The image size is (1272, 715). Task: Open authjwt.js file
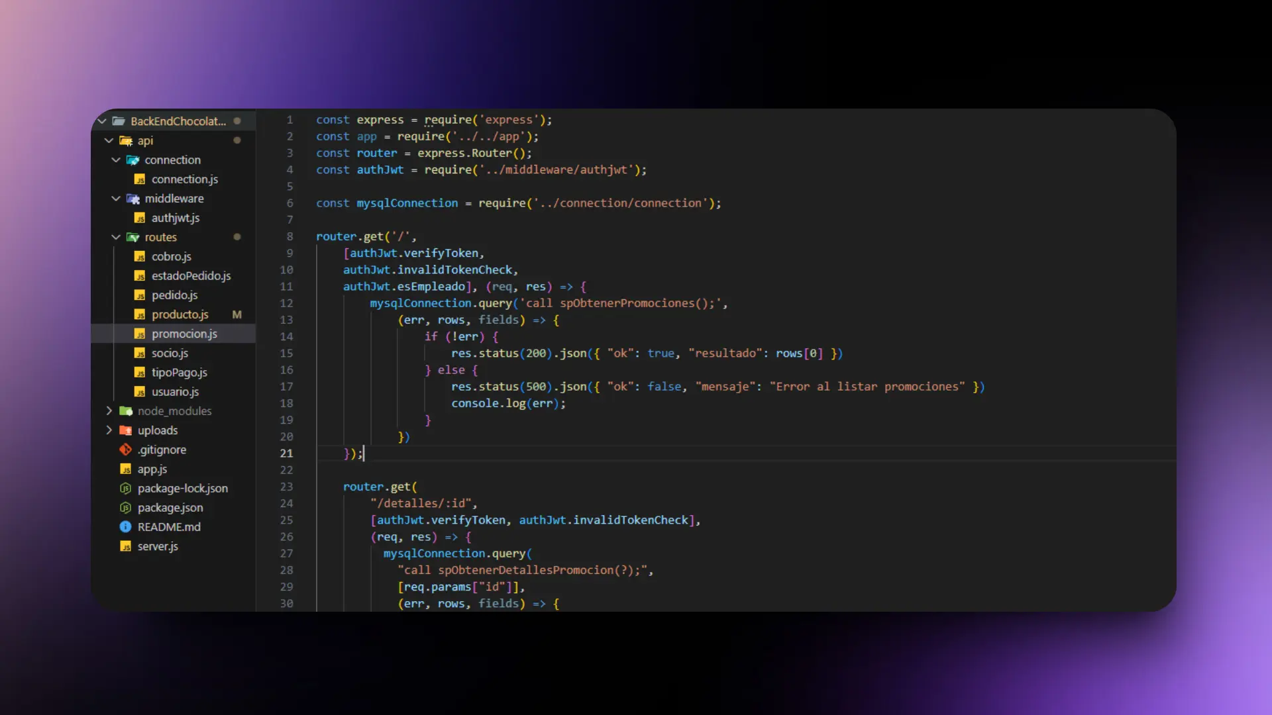pyautogui.click(x=176, y=218)
